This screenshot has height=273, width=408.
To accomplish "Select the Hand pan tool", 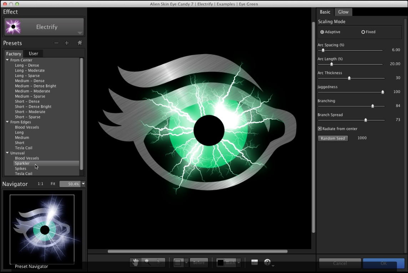I will click(x=136, y=263).
